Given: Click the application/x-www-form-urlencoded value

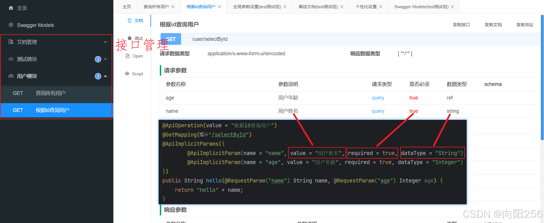Looking at the screenshot, I should [x=246, y=54].
